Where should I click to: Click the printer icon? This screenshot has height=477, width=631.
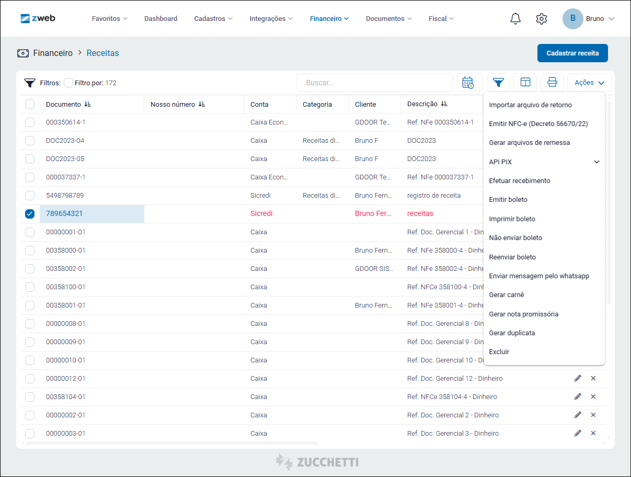(x=552, y=83)
